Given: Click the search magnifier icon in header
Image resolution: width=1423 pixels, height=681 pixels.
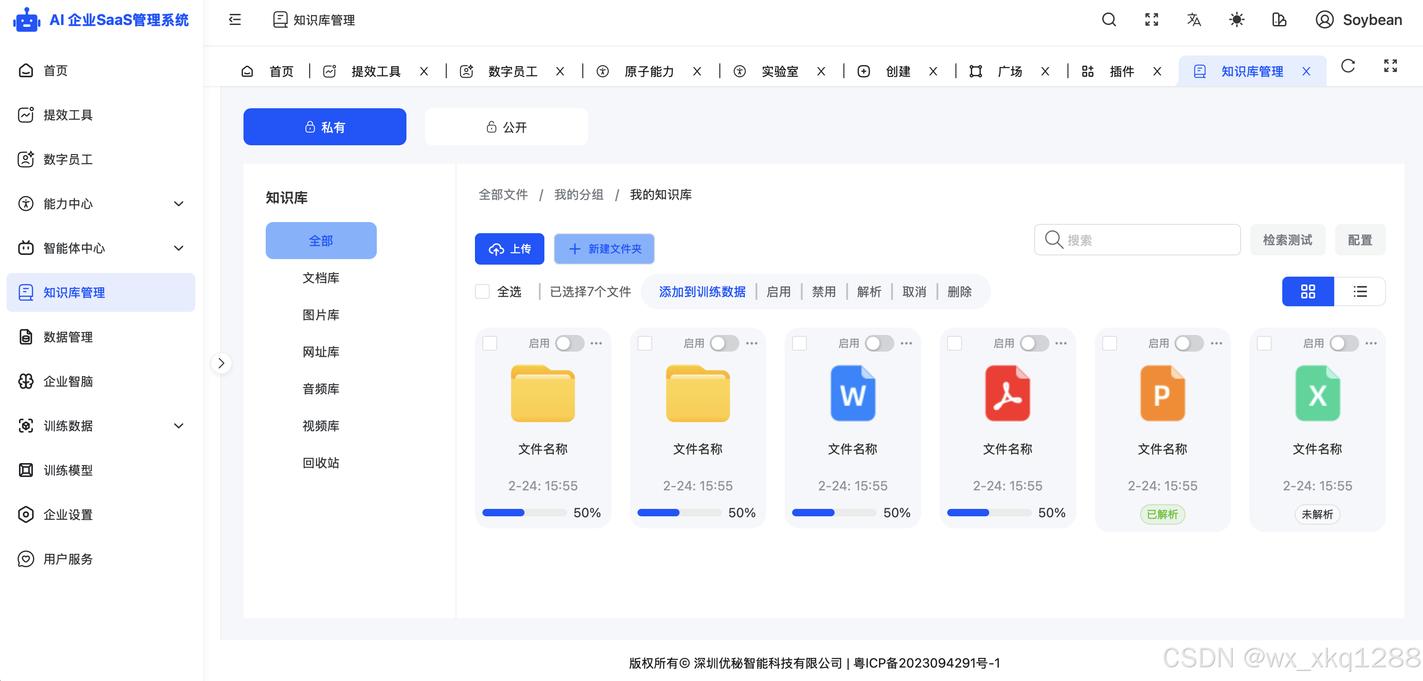Looking at the screenshot, I should 1109,20.
